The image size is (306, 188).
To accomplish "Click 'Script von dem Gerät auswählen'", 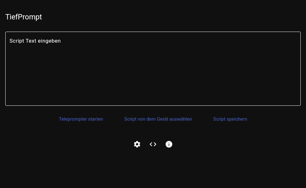I will [x=158, y=119].
